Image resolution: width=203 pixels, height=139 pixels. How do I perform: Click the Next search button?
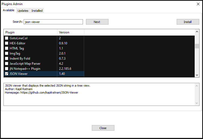pos(97,22)
